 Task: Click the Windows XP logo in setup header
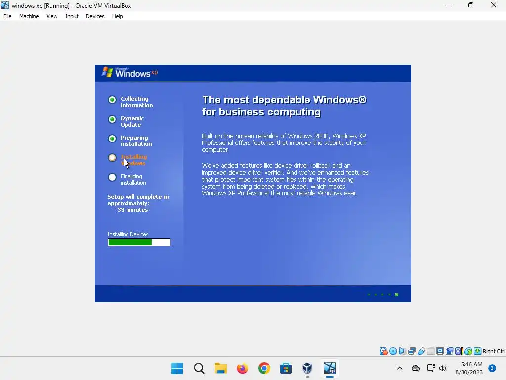click(130, 73)
